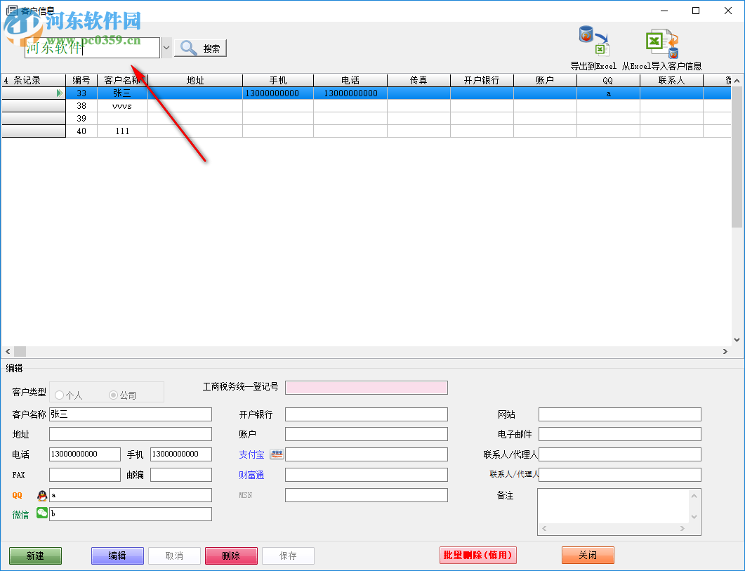
Task: Click the 客户名称 input field containing 张三
Action: (131, 414)
